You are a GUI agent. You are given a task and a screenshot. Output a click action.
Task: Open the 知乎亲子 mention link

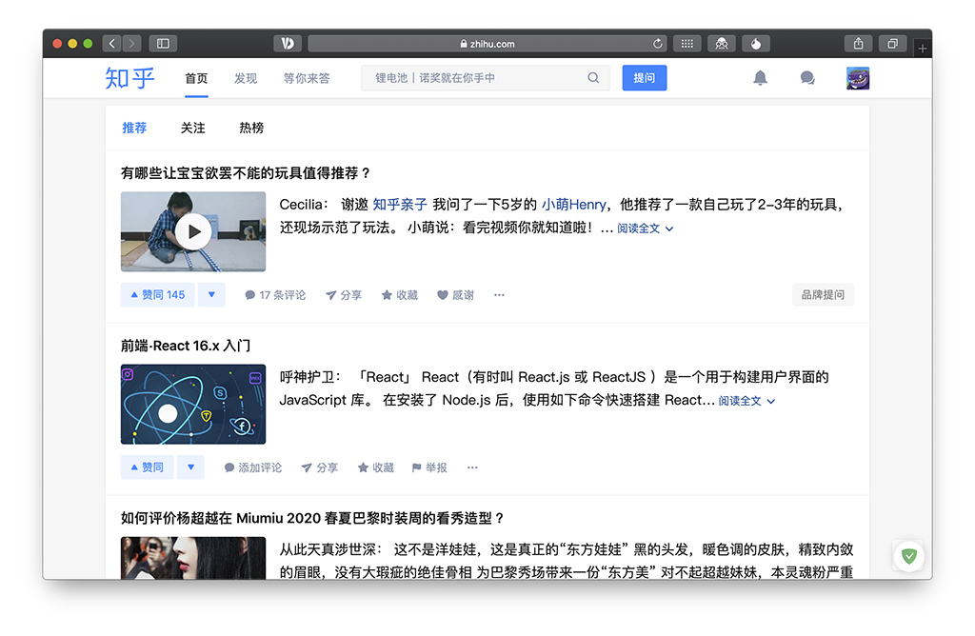tap(400, 205)
